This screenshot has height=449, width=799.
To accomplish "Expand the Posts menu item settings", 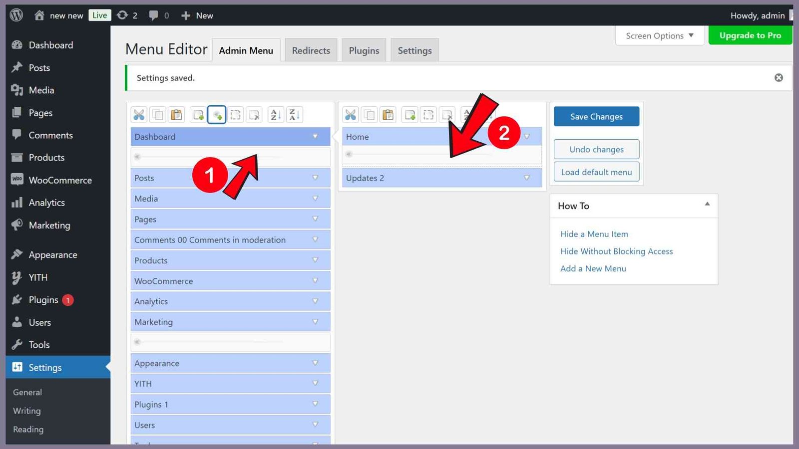I will [x=315, y=178].
